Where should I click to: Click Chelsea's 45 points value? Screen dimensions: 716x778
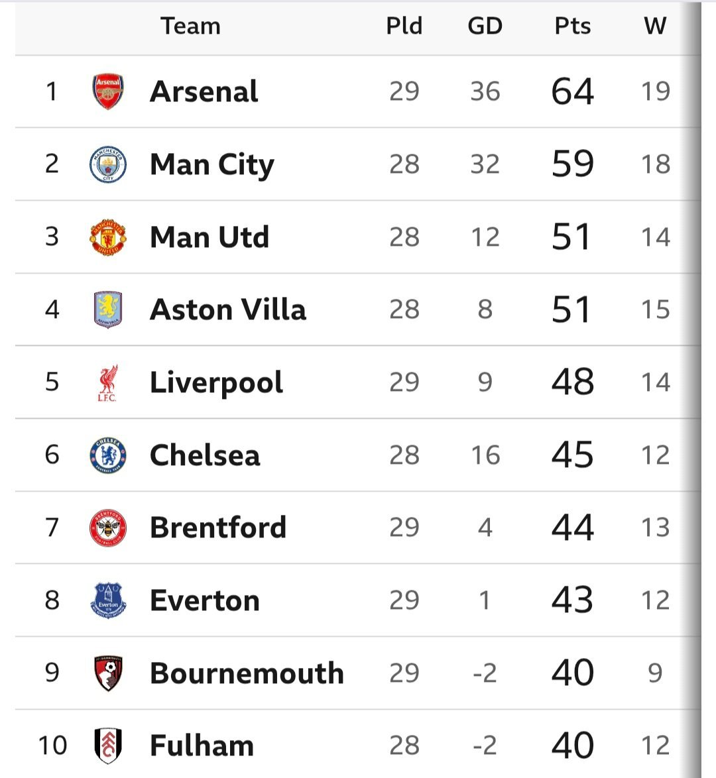click(x=572, y=455)
